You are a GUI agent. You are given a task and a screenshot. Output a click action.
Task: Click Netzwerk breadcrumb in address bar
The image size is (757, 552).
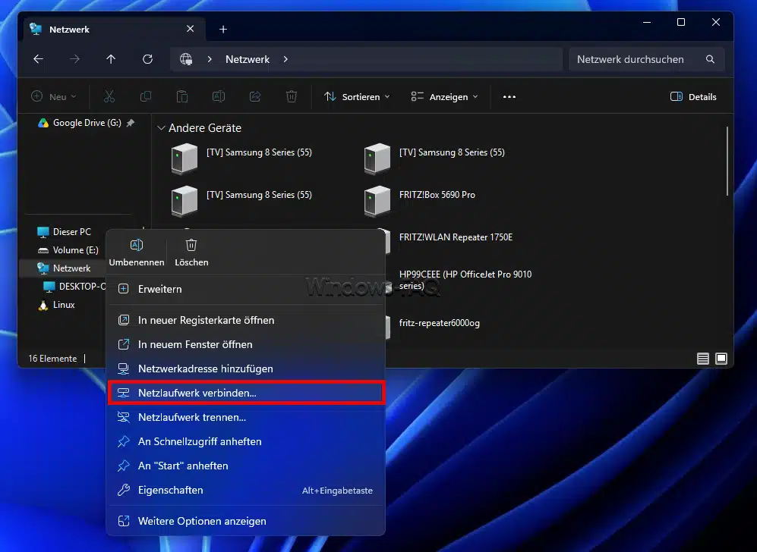pos(248,59)
